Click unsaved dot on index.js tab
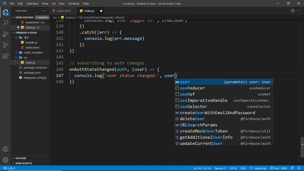304x171 pixels. click(x=101, y=11)
